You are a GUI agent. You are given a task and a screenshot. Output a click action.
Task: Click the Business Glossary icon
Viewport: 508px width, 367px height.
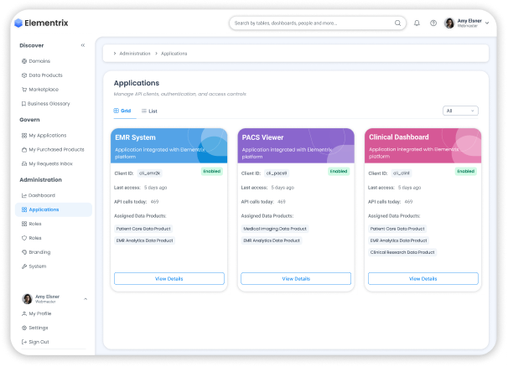pyautogui.click(x=24, y=104)
